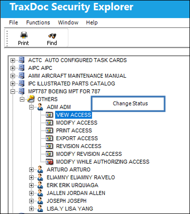The height and width of the screenshot is (214, 190).
Task: Expand the AMM AIRCRAFT MAINTENANCE MANUAL node
Action: point(13,76)
